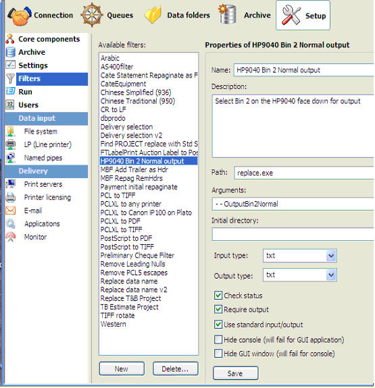The height and width of the screenshot is (388, 375).
Task: Click the Run icon in sidebar
Action: click(x=10, y=92)
